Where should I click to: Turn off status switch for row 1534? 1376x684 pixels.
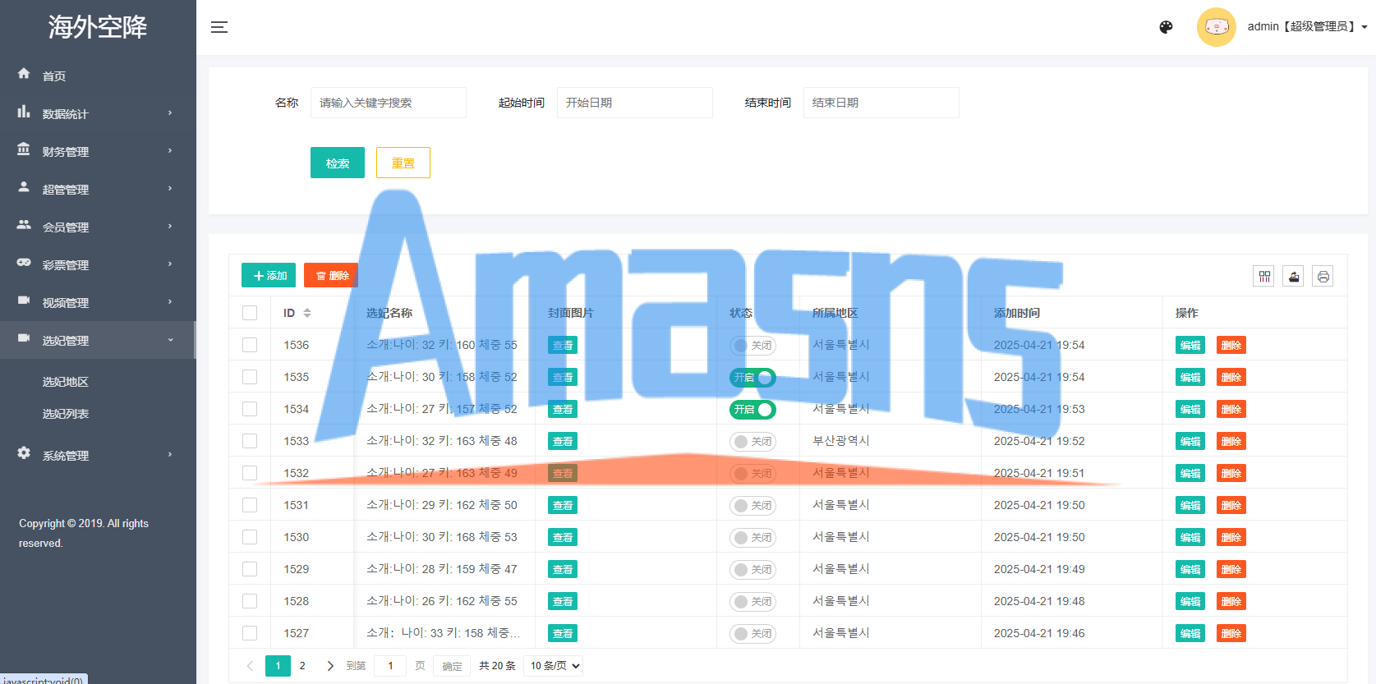click(752, 410)
